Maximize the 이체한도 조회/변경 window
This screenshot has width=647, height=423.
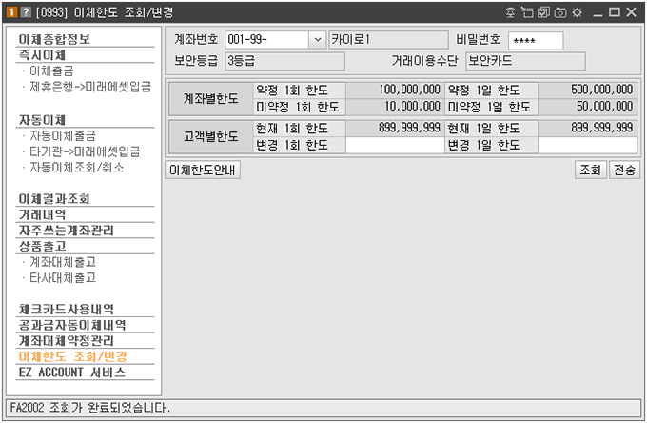coord(615,12)
